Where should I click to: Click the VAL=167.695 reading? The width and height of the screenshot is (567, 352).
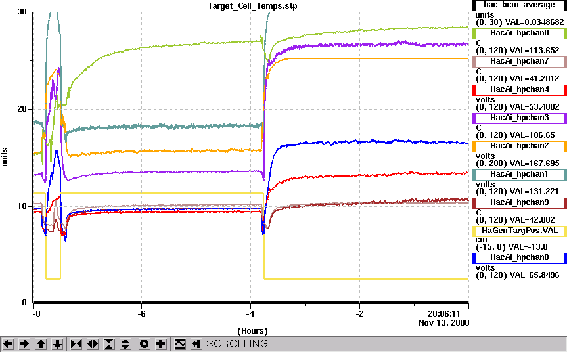point(534,163)
